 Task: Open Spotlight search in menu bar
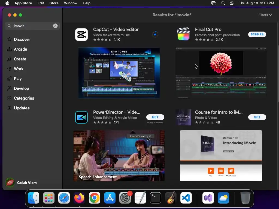[x=223, y=3]
